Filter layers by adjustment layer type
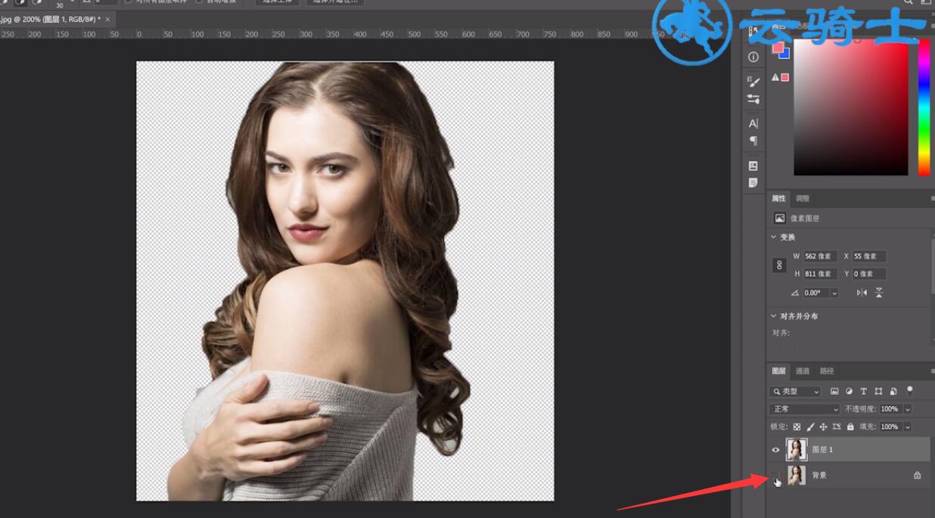The width and height of the screenshot is (935, 518). (849, 392)
